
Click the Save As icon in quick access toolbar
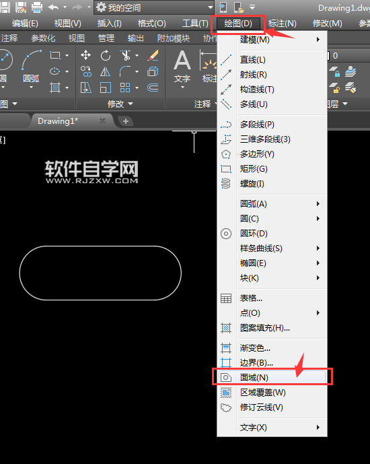21,7
